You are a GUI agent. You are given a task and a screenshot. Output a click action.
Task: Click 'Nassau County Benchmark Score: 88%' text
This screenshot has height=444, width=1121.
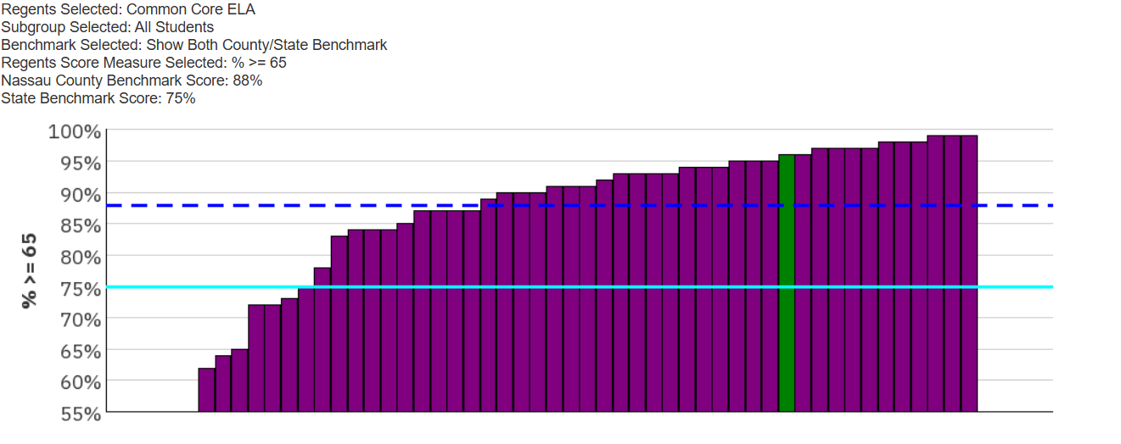coord(132,80)
